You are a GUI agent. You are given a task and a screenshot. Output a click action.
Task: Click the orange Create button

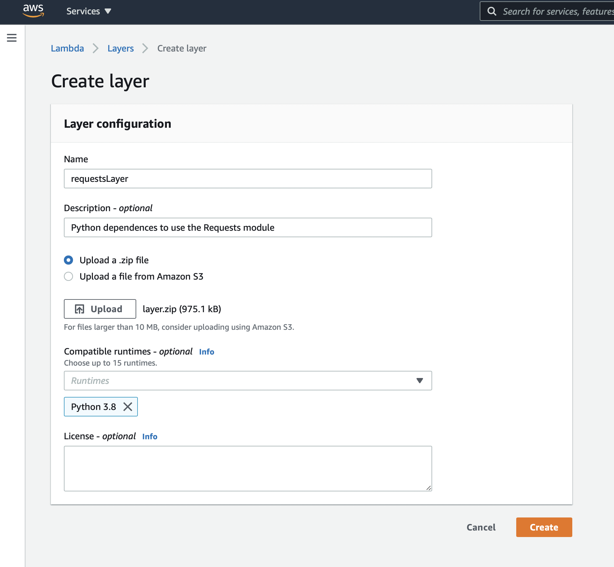pyautogui.click(x=544, y=527)
